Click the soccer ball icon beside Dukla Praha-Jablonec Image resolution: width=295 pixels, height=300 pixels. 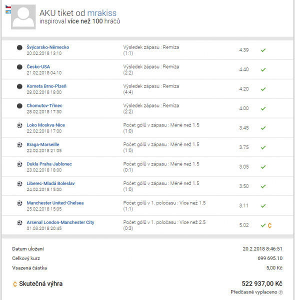19,164
